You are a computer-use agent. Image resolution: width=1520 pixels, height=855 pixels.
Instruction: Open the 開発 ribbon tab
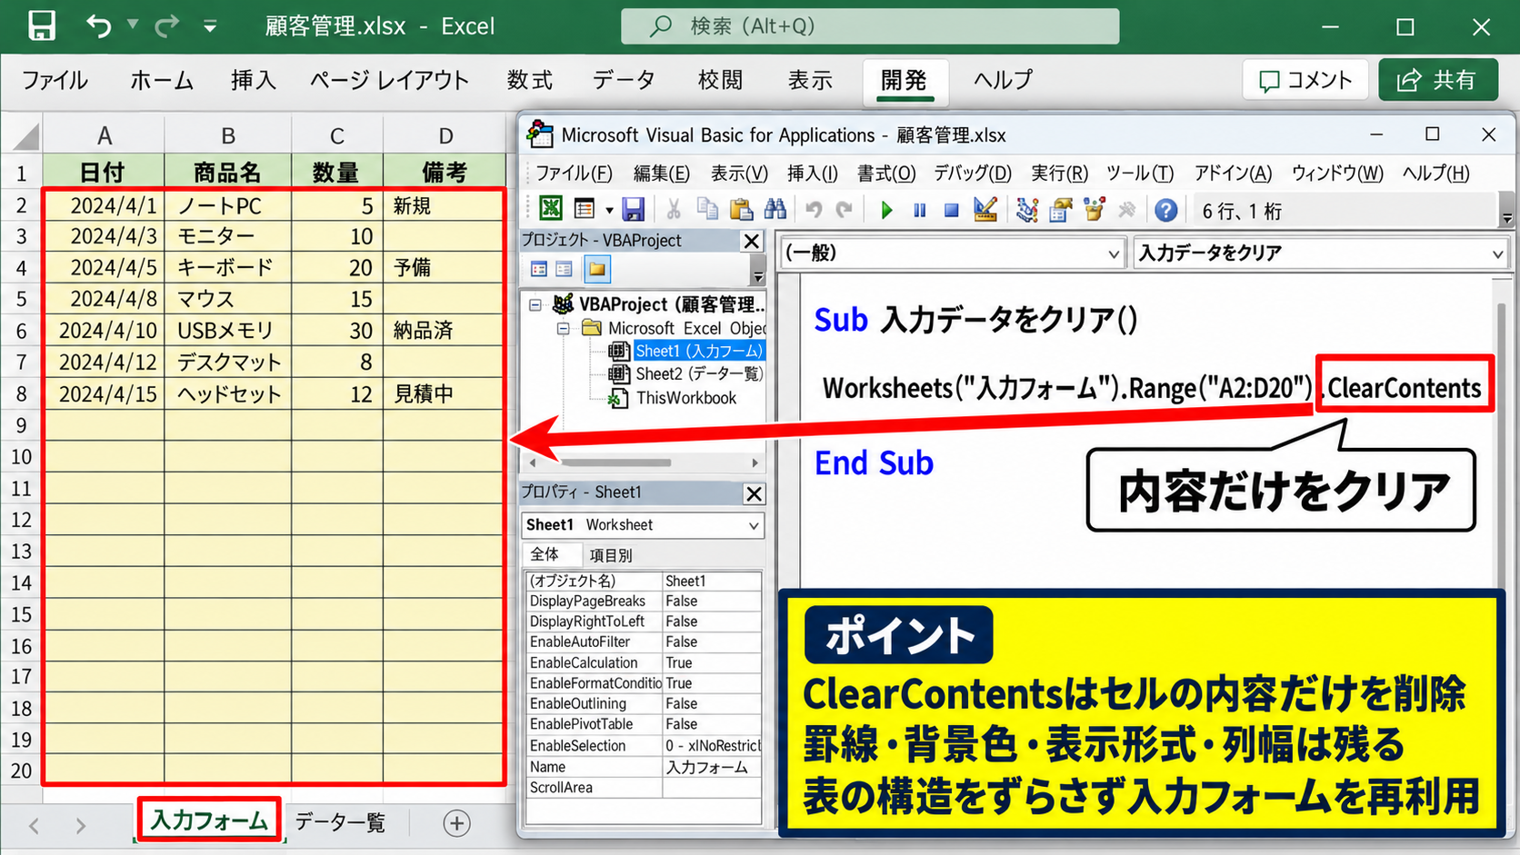pyautogui.click(x=904, y=80)
